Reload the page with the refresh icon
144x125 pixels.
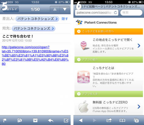[x=115, y=12]
